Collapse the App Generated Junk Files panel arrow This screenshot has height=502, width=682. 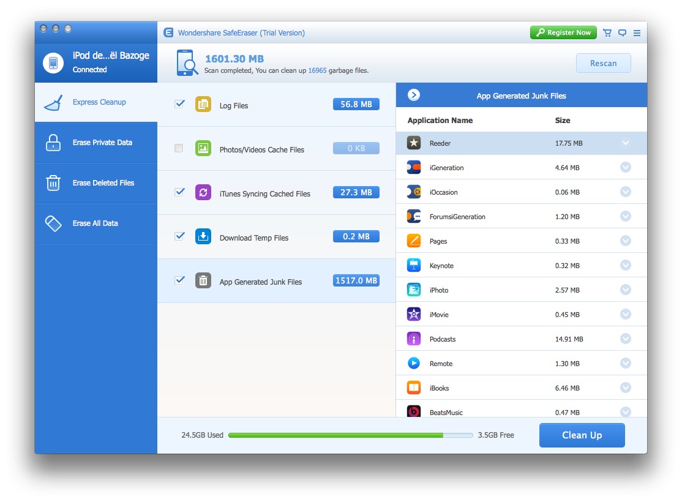[414, 95]
